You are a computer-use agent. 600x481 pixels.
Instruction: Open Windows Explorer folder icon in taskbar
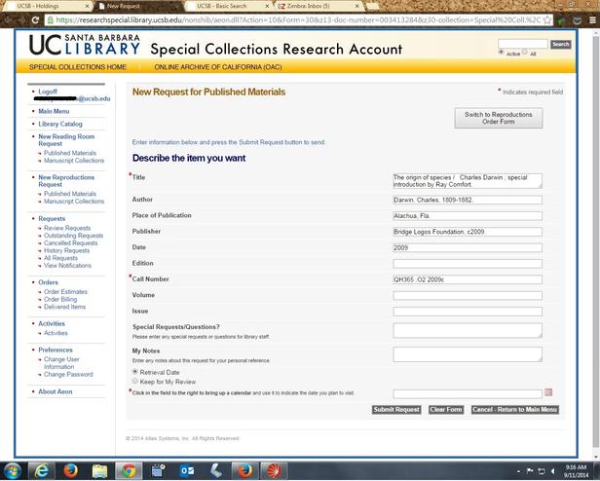coord(97,469)
